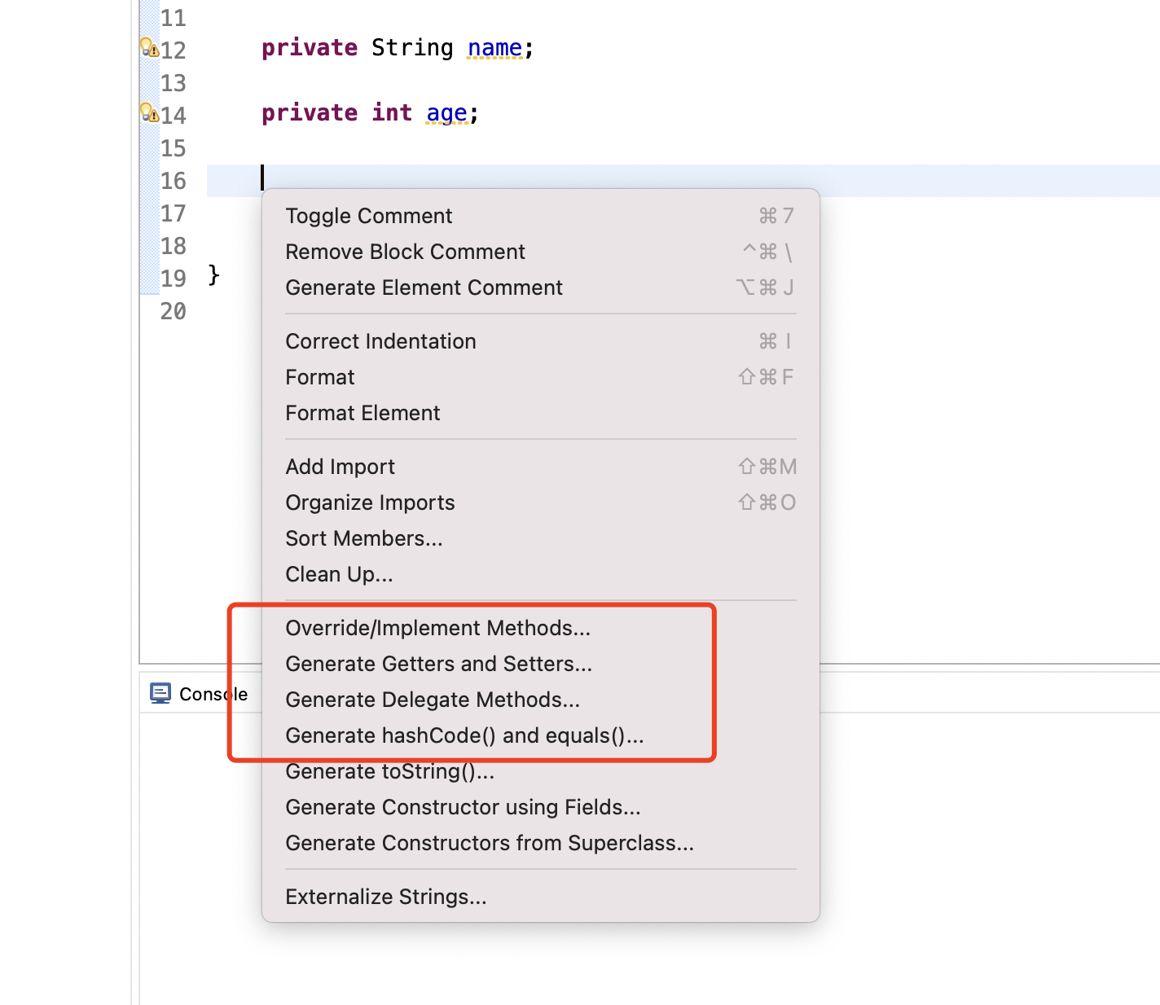Open the Console tab
The image size is (1160, 1005).
[x=213, y=694]
